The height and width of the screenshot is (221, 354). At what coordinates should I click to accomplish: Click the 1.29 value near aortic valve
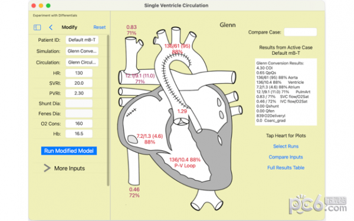(182, 111)
